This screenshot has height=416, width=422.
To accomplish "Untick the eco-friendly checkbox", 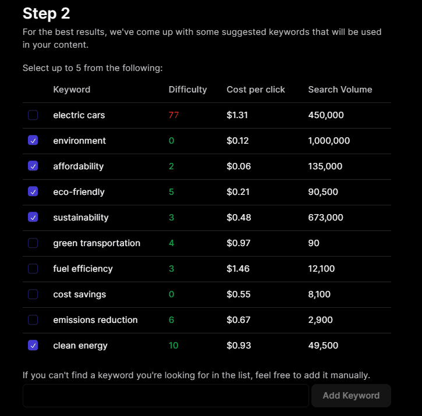I will click(33, 192).
